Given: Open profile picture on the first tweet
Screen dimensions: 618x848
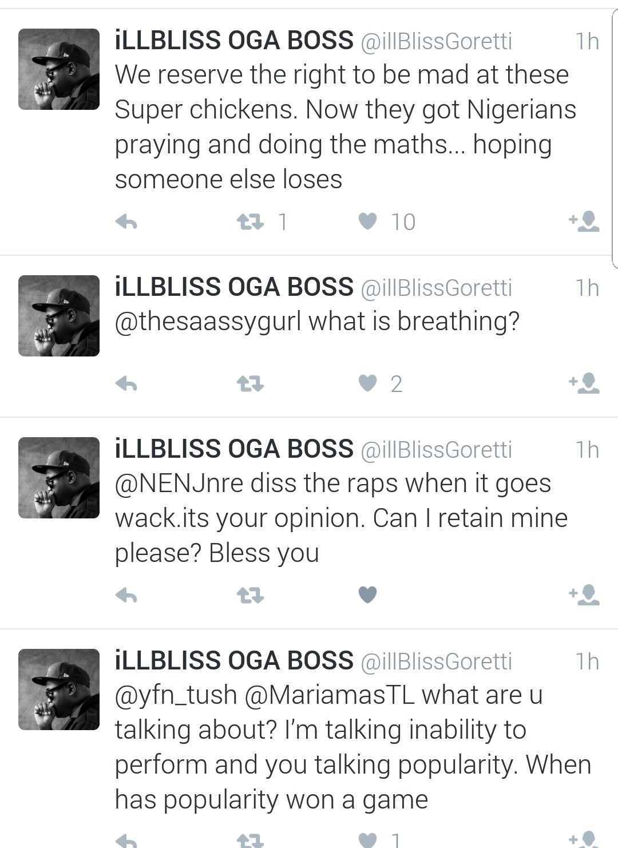Looking at the screenshot, I should coord(59,69).
